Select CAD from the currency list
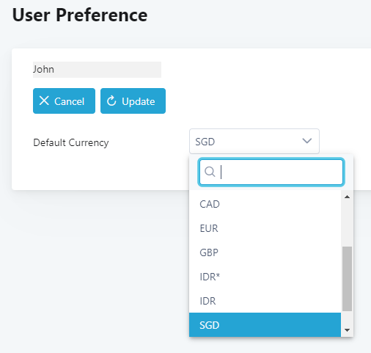 [x=265, y=204]
